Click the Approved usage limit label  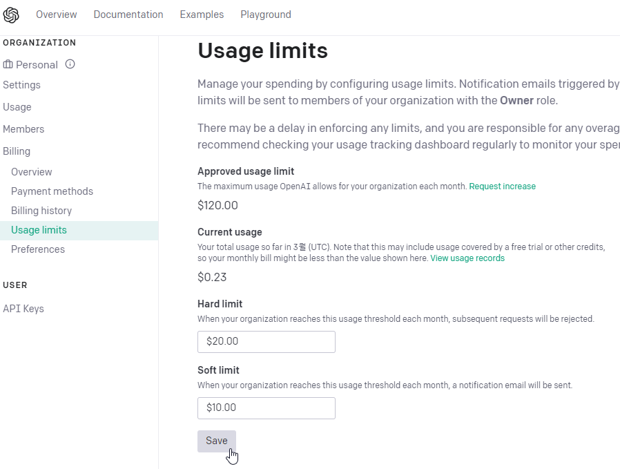[246, 171]
